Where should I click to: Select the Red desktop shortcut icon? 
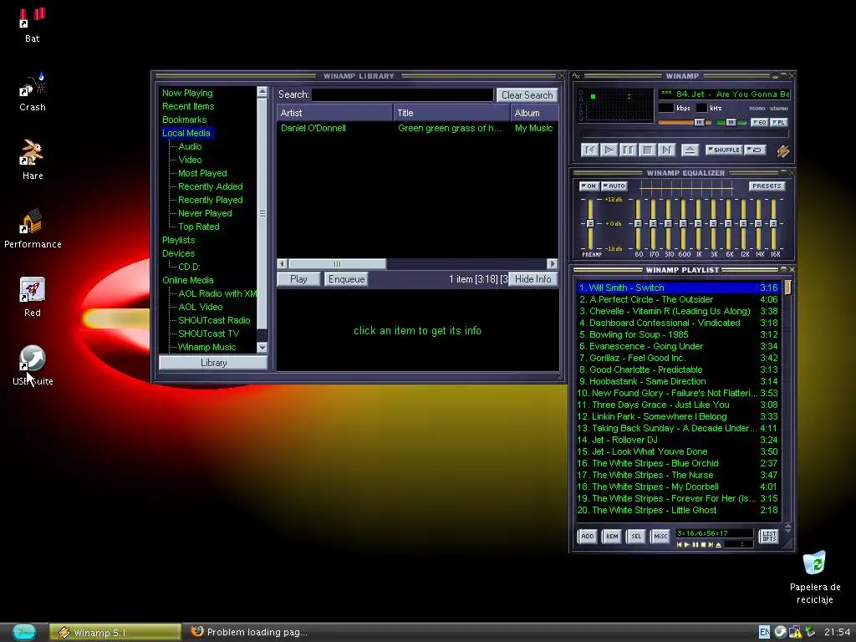33,297
